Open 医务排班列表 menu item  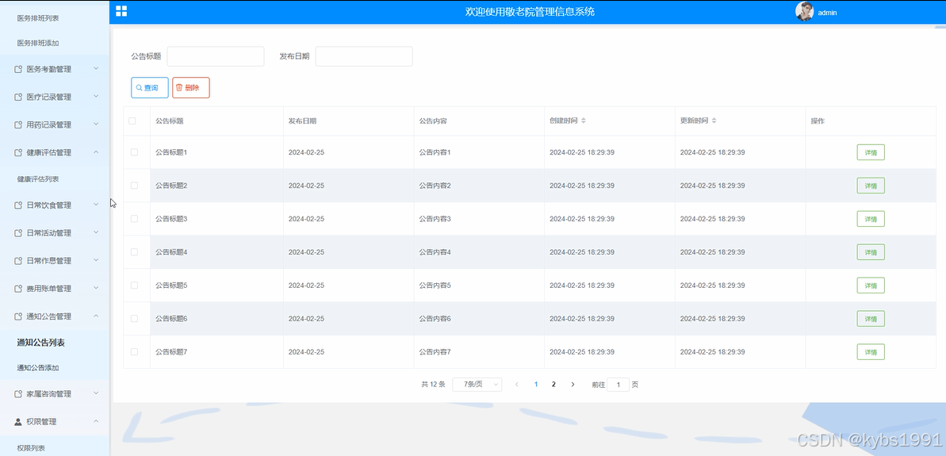(38, 18)
